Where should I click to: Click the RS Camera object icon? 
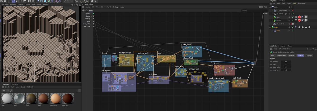(275, 24)
